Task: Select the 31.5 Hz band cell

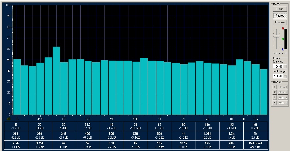Action: (x=88, y=126)
